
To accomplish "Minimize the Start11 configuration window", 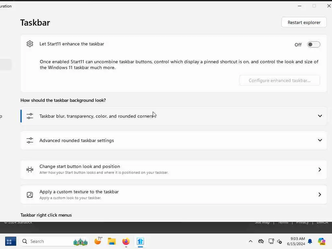I will click(x=299, y=6).
